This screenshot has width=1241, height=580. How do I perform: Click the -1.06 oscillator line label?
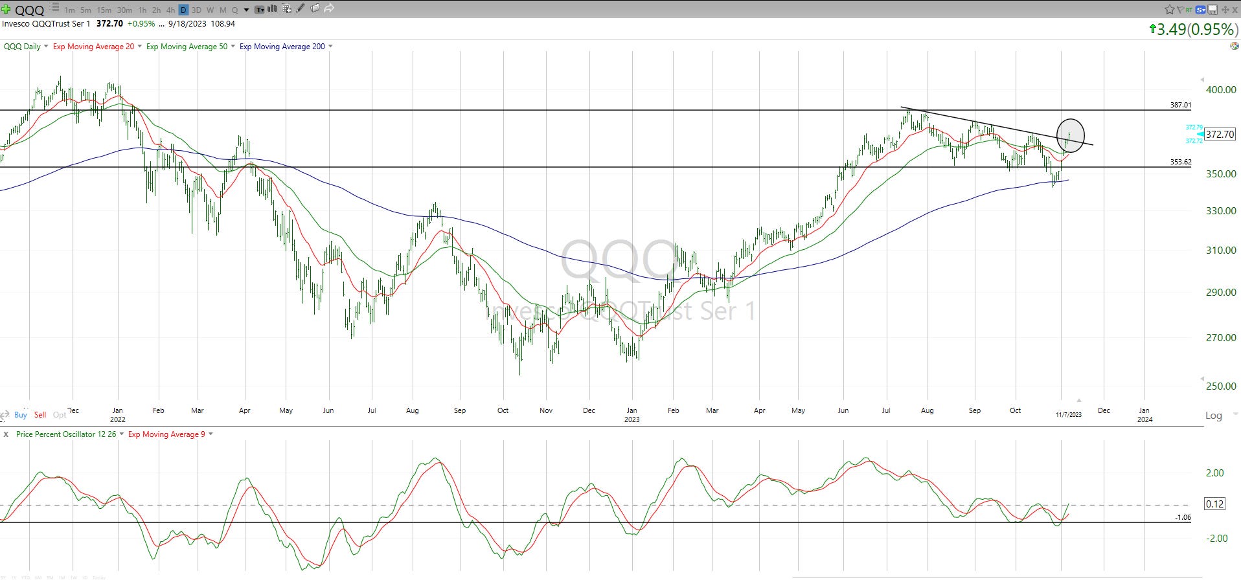(x=1183, y=517)
